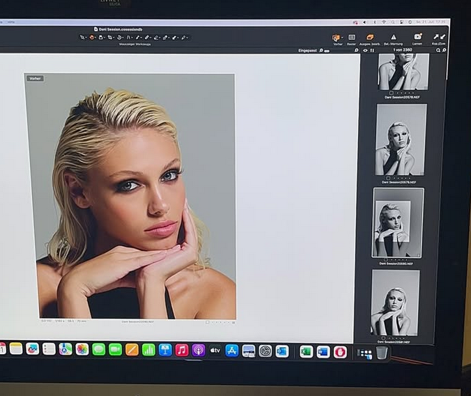Open the Wi-Fi menu in the menu bar

point(383,22)
